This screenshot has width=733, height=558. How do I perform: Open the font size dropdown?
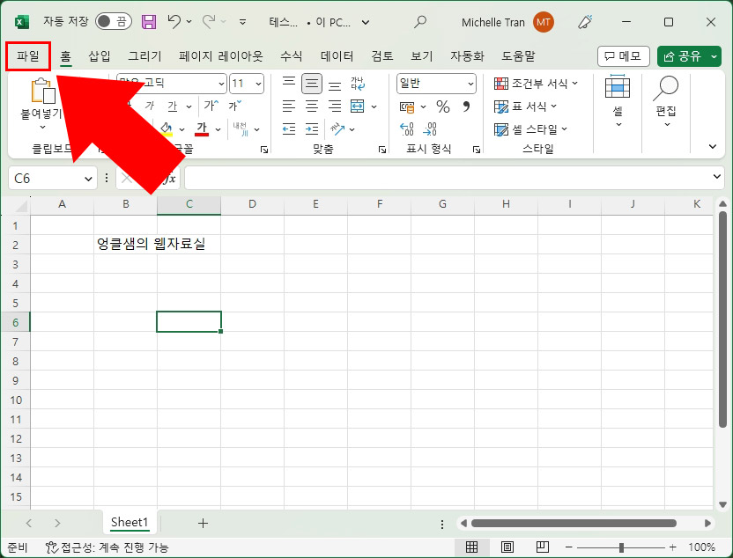click(x=258, y=84)
